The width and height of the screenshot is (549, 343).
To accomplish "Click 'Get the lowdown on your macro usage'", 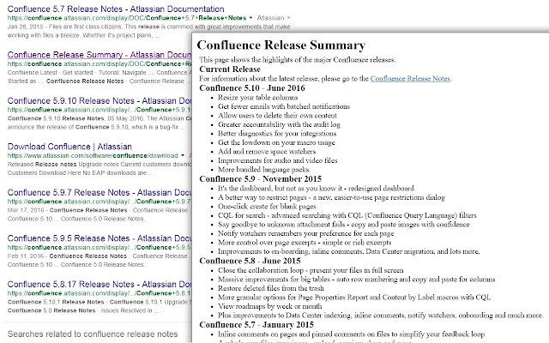I will tap(276, 143).
